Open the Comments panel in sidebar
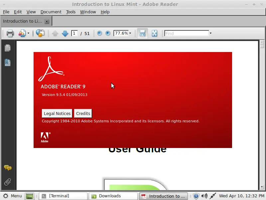266x200 pixels. point(8,168)
